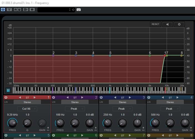Disable band 1 with its power button
This screenshot has width=195, height=139.
pyautogui.click(x=6, y=97)
